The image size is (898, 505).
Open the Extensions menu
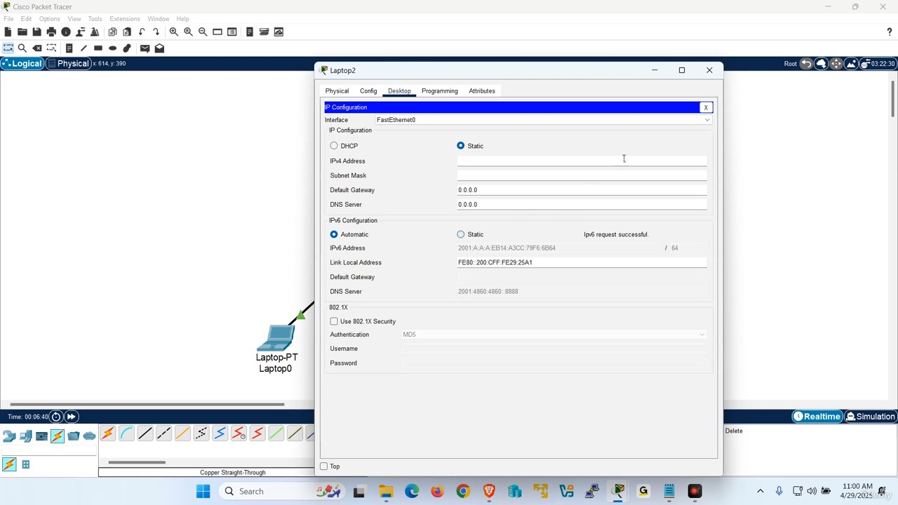click(x=125, y=19)
